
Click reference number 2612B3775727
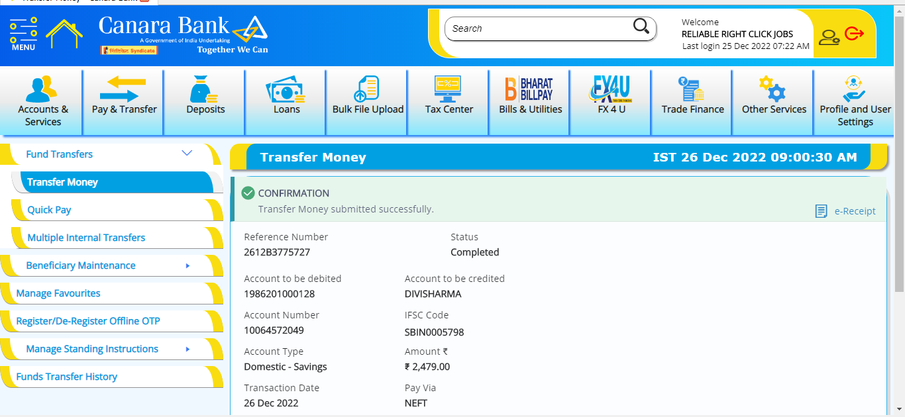pos(277,252)
